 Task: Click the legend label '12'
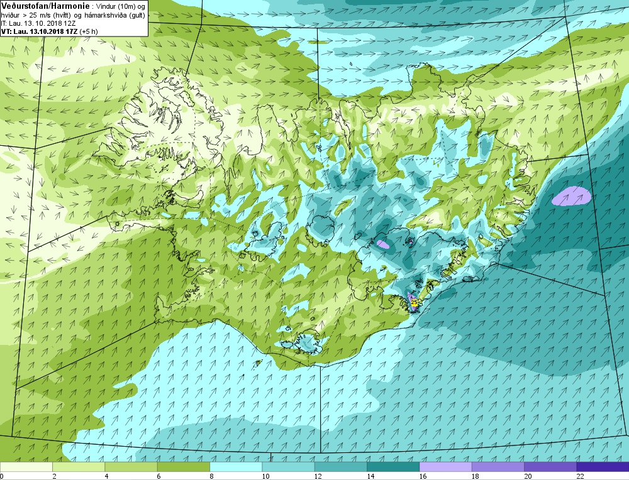click(318, 476)
